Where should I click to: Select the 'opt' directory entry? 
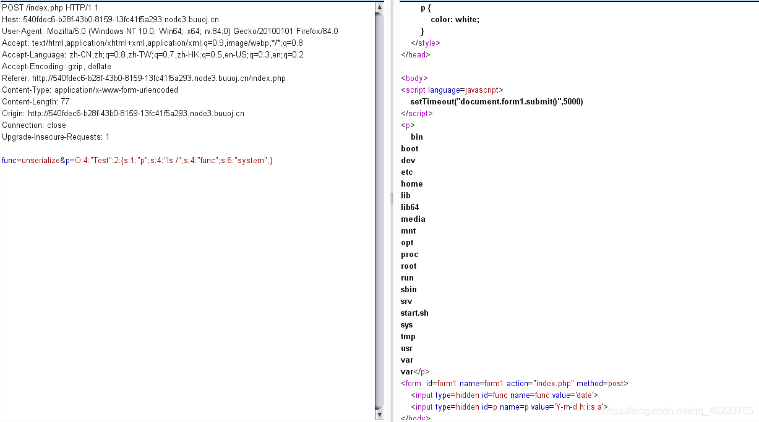407,242
